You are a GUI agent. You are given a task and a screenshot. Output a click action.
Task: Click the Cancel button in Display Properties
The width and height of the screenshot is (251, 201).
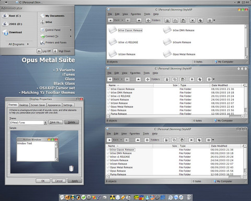click(x=59, y=181)
